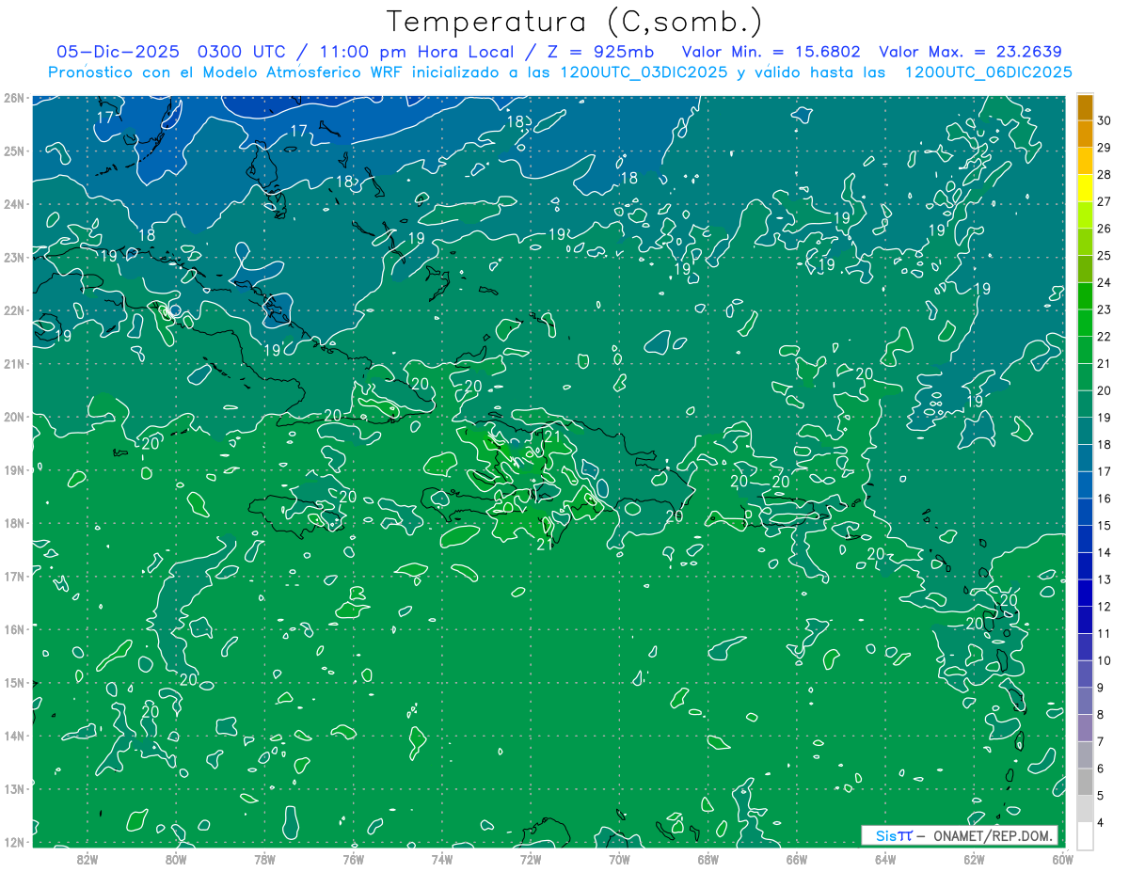The image size is (1129, 872).
Task: Click the yellow swatch between 27 and 28
Action: 1085,188
